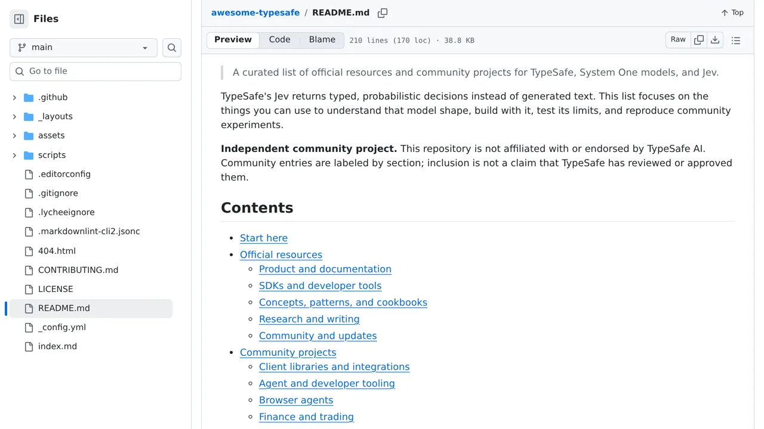Follow the Official resources link
The height and width of the screenshot is (429, 764).
(x=281, y=254)
